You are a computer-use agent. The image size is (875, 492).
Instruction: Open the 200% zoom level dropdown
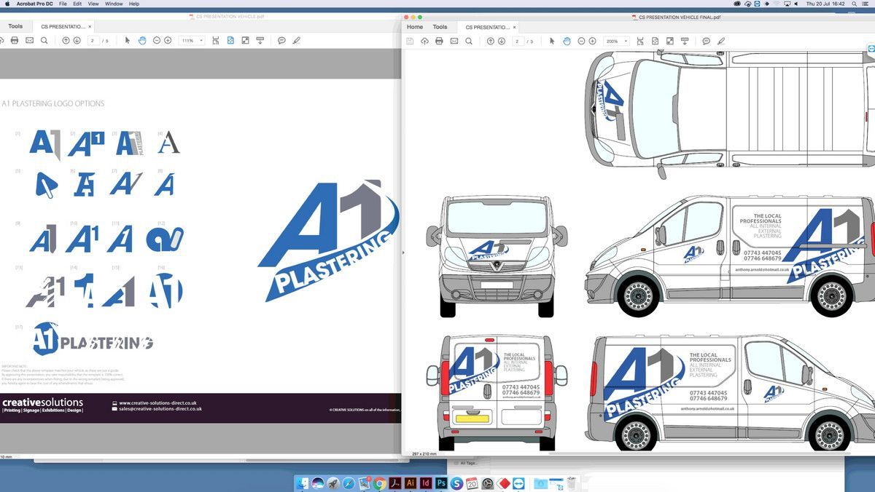point(616,41)
